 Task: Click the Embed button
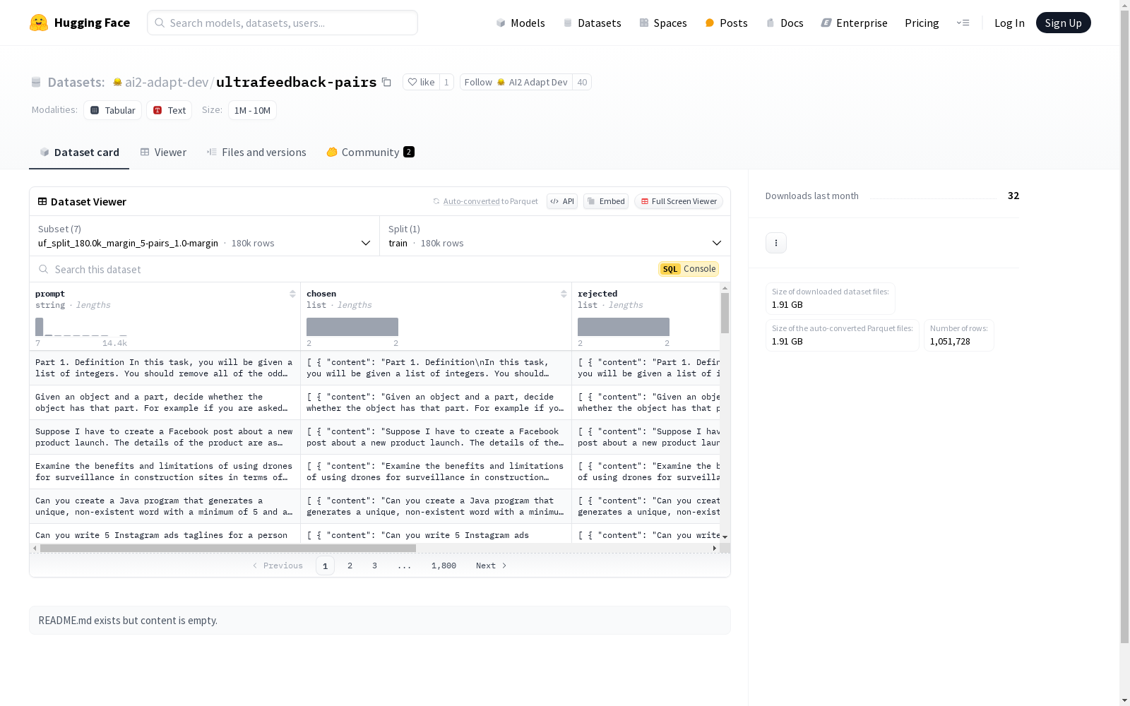[x=606, y=201]
